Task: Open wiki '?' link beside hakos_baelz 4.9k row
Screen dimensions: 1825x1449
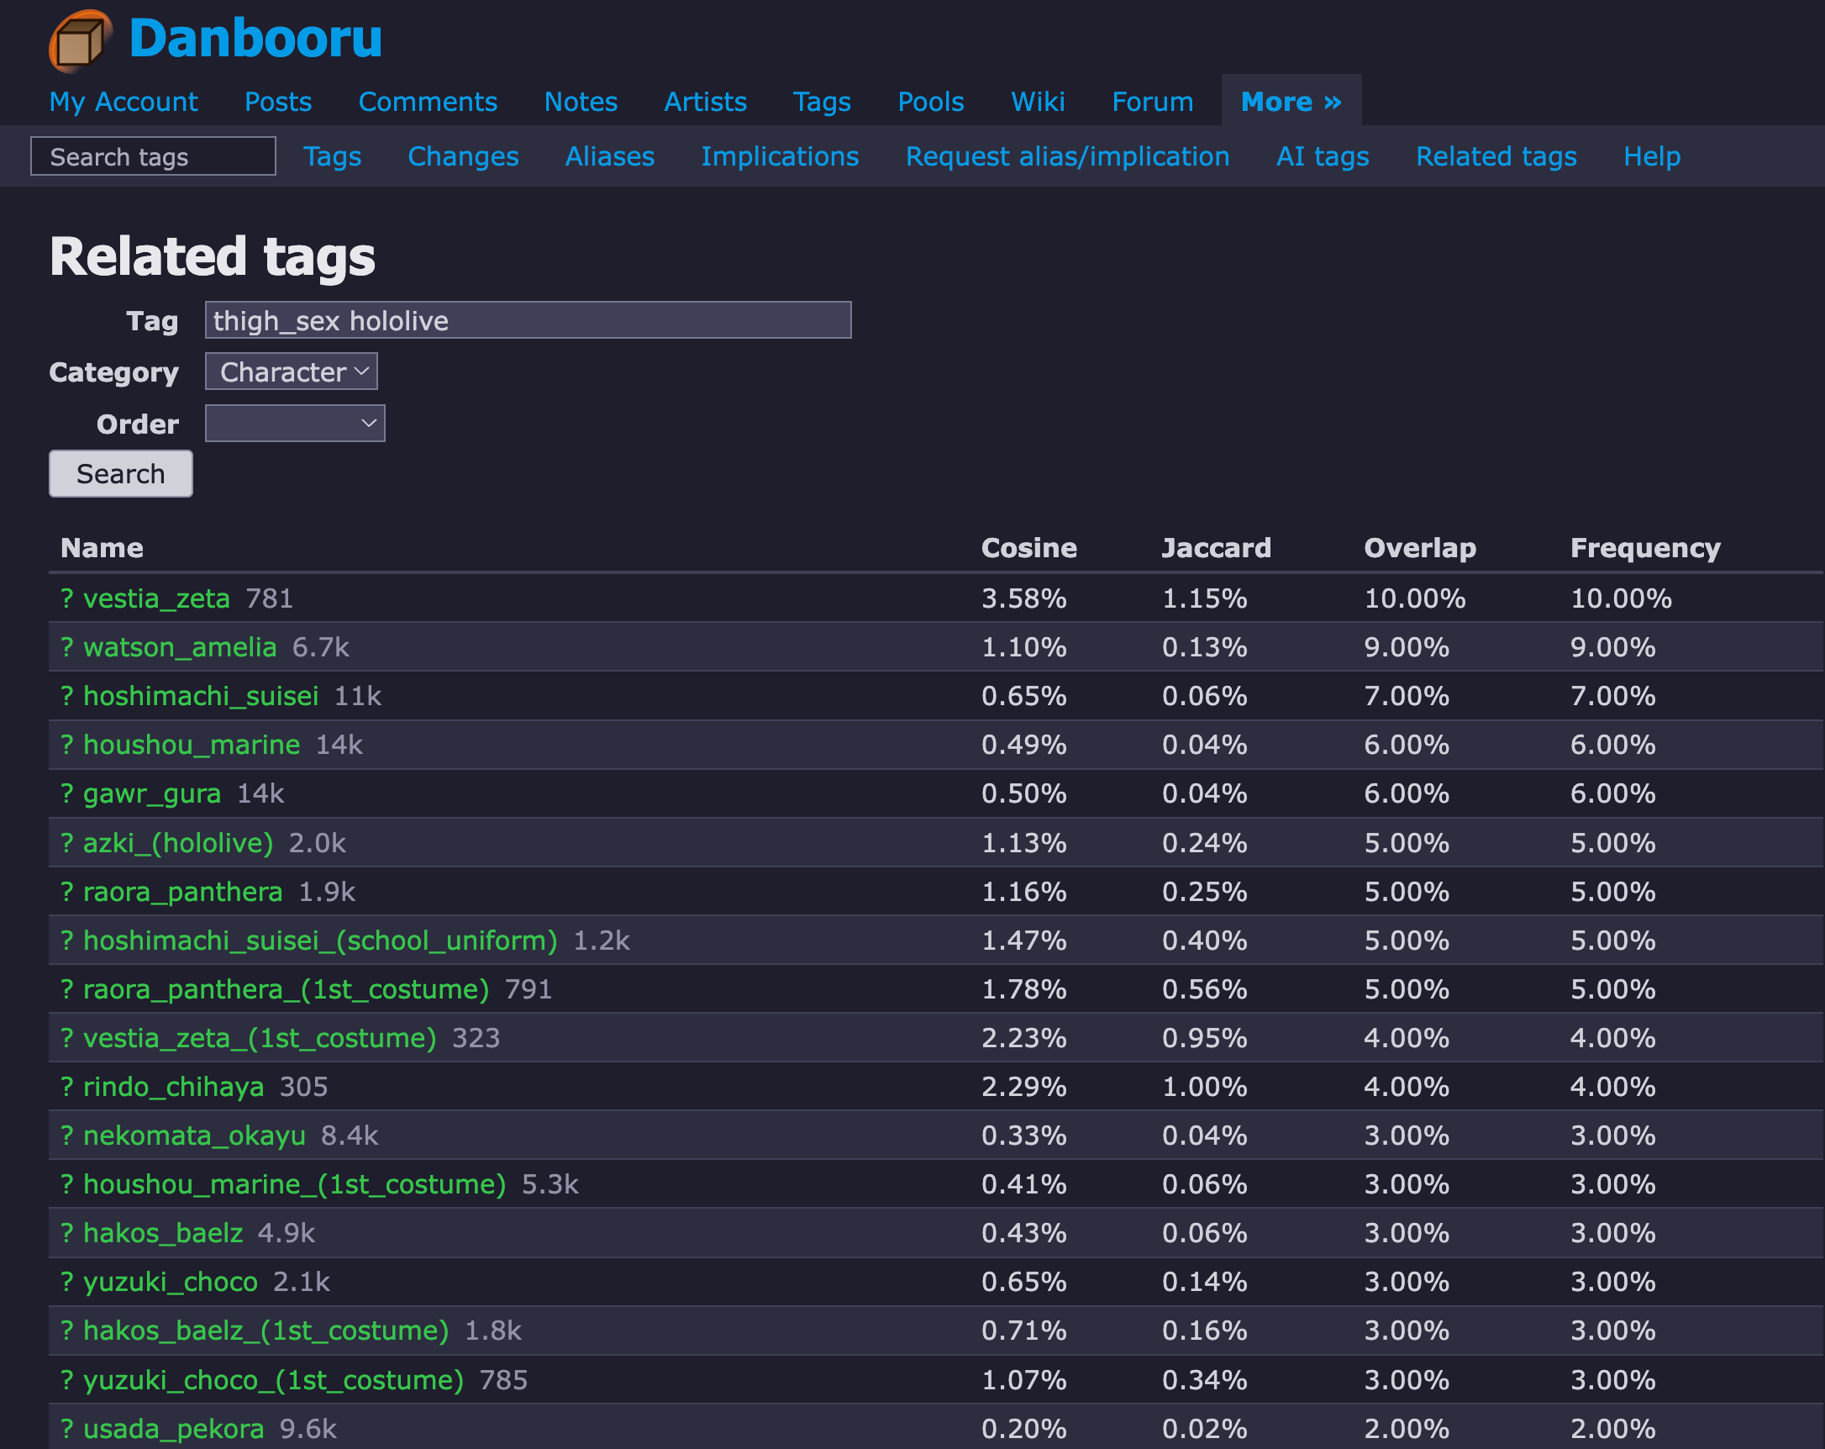Action: 68,1234
